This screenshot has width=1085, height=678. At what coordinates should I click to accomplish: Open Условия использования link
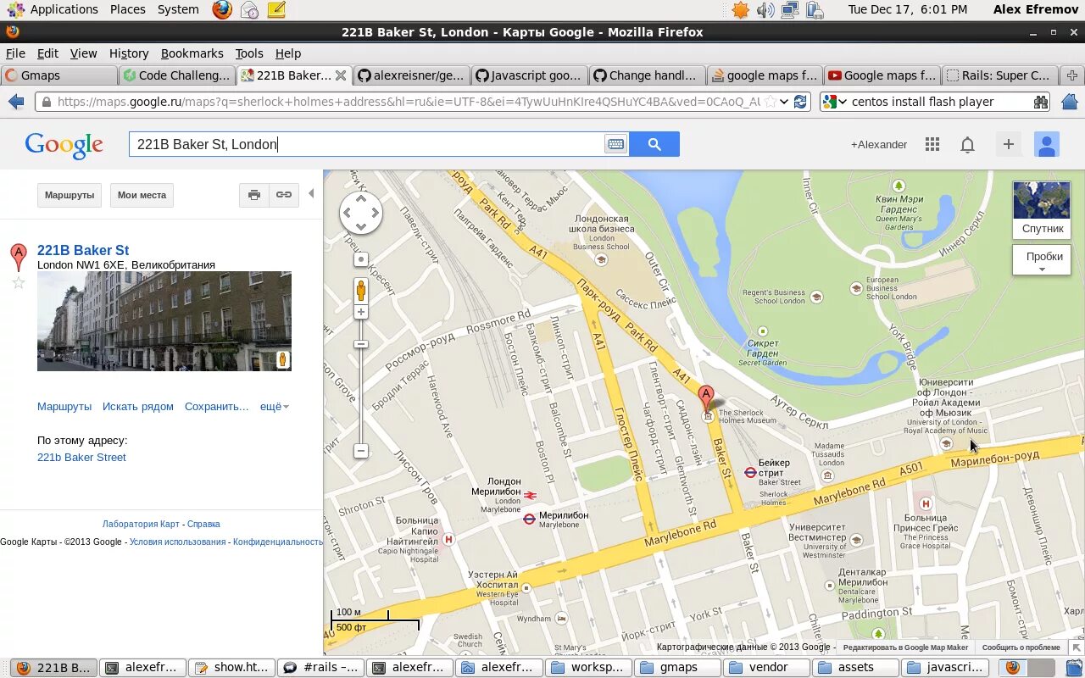pyautogui.click(x=177, y=542)
